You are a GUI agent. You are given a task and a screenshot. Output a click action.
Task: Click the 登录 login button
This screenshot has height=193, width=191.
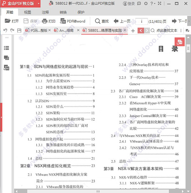point(129,4)
